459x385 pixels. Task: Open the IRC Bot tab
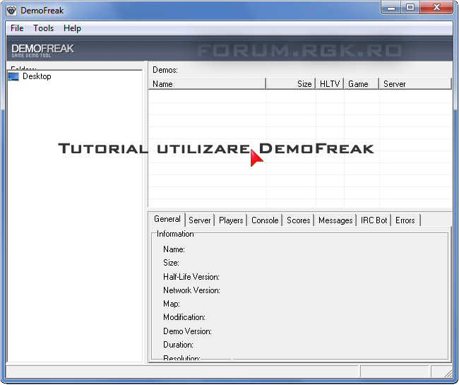point(374,220)
